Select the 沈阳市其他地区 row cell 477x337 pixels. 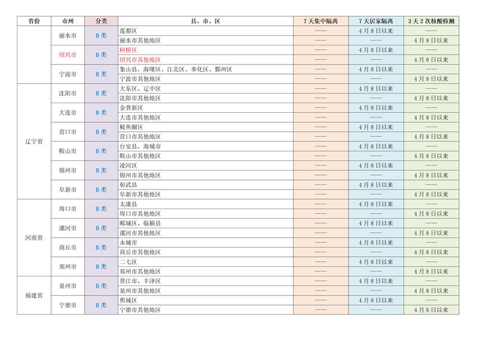click(x=140, y=98)
